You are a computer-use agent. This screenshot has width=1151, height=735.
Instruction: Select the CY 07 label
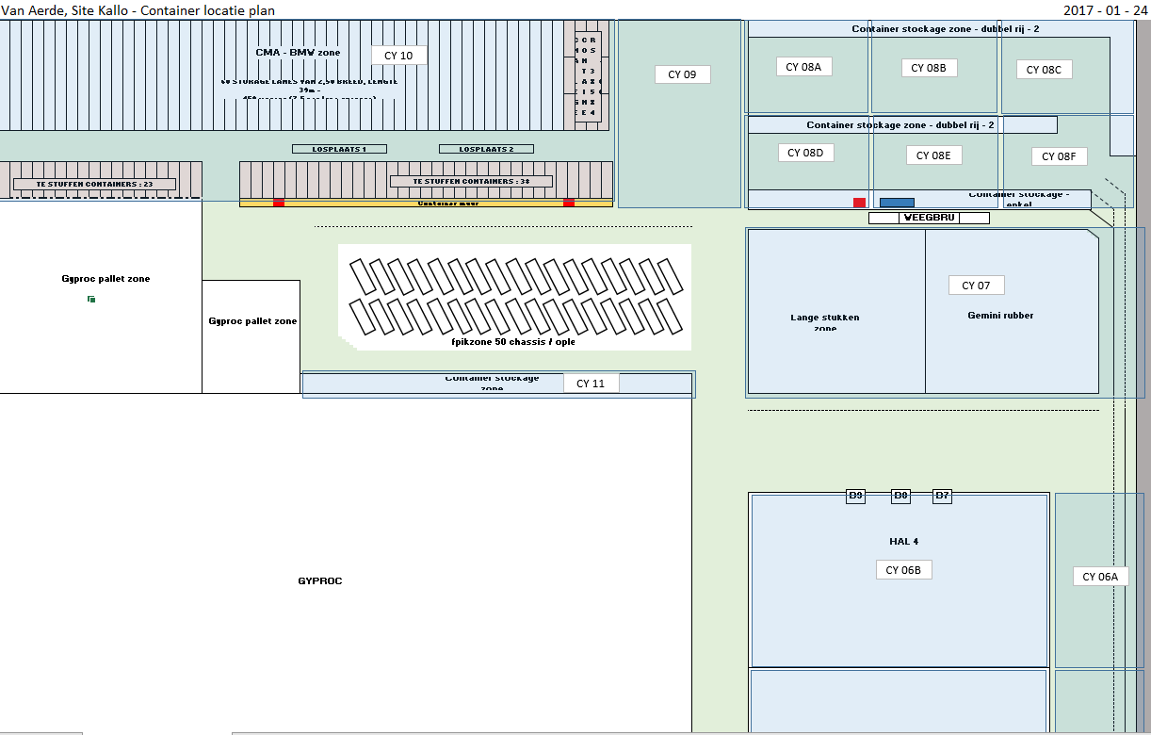coord(977,286)
